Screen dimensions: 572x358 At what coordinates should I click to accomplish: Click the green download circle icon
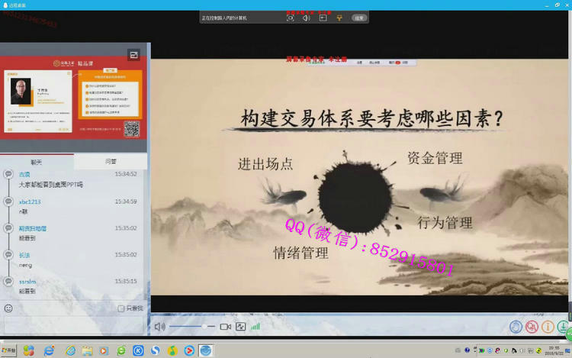pos(564,327)
